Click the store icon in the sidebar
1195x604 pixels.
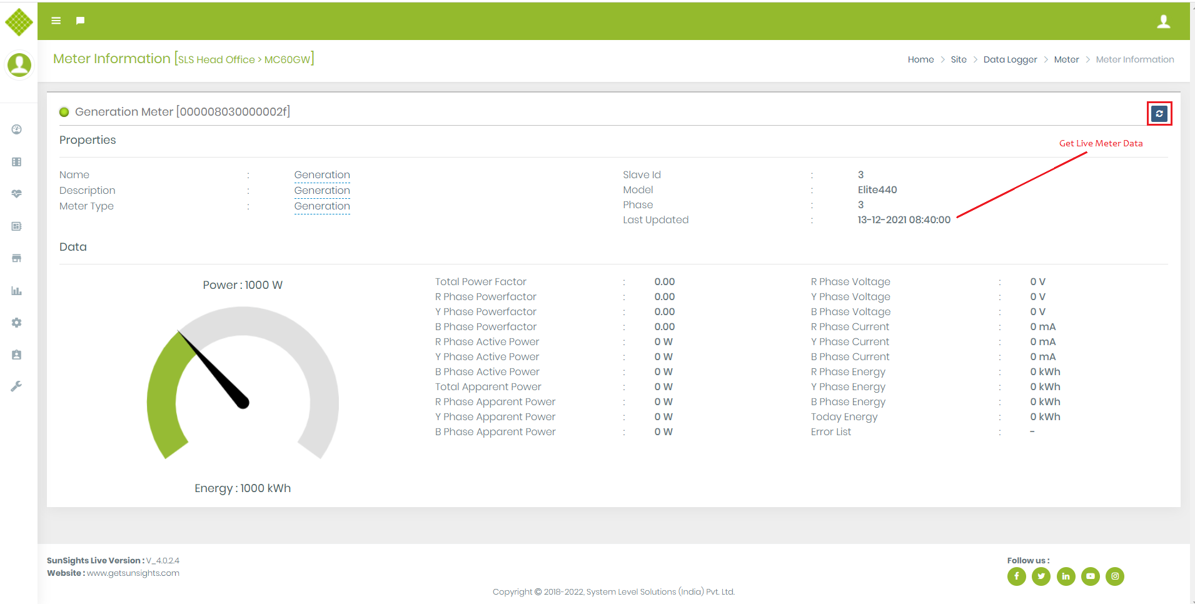tap(17, 258)
